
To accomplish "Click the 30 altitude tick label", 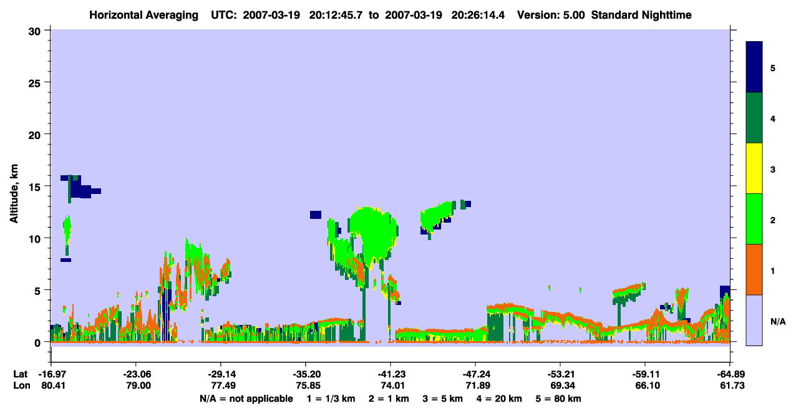I will pyautogui.click(x=36, y=31).
